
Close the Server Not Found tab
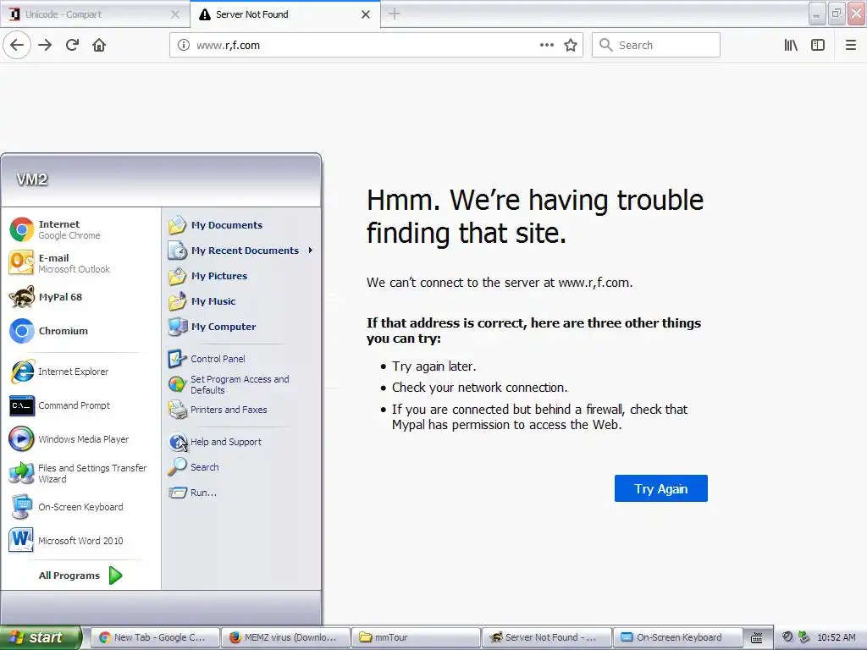pyautogui.click(x=366, y=14)
